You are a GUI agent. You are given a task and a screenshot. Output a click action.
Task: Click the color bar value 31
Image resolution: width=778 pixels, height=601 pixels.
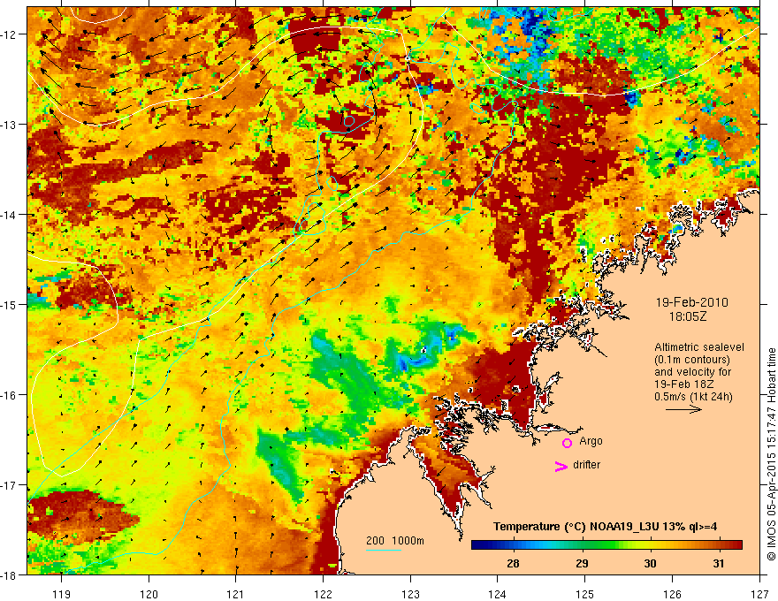click(719, 563)
